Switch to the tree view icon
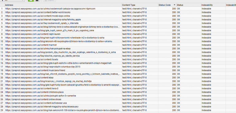Screen dimensions: 236x113 click(x=37, y=1)
